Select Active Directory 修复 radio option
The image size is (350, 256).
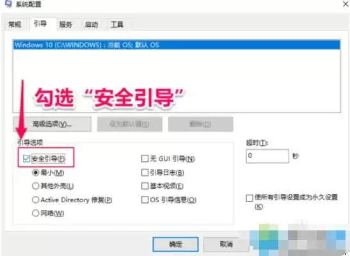(x=35, y=200)
